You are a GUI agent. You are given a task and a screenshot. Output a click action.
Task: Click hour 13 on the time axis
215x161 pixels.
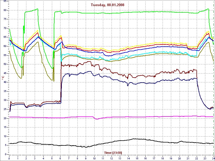click(120, 159)
